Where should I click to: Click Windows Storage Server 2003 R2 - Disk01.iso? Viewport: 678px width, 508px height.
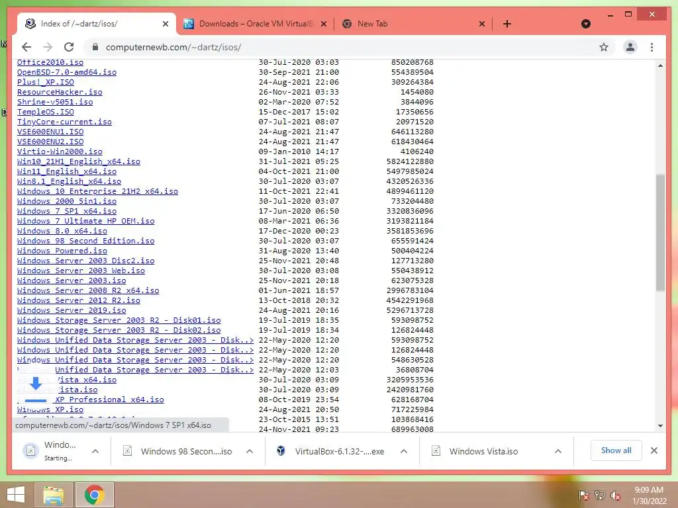pyautogui.click(x=119, y=321)
